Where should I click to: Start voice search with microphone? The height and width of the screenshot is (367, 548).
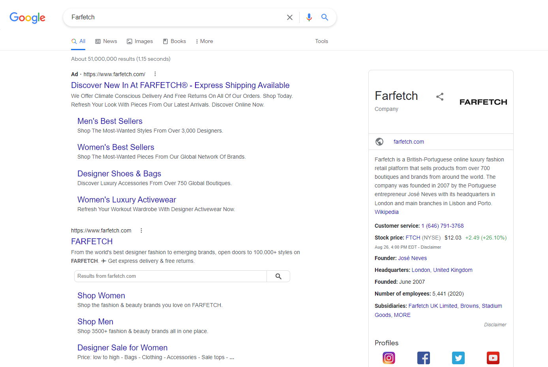(309, 17)
